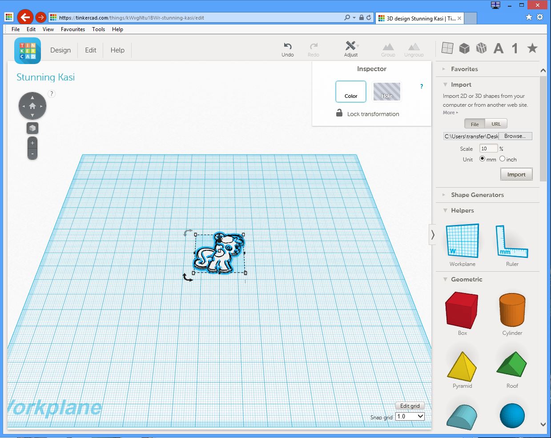Open the letter A shapes category
Image resolution: width=551 pixels, height=438 pixels.
pos(499,48)
